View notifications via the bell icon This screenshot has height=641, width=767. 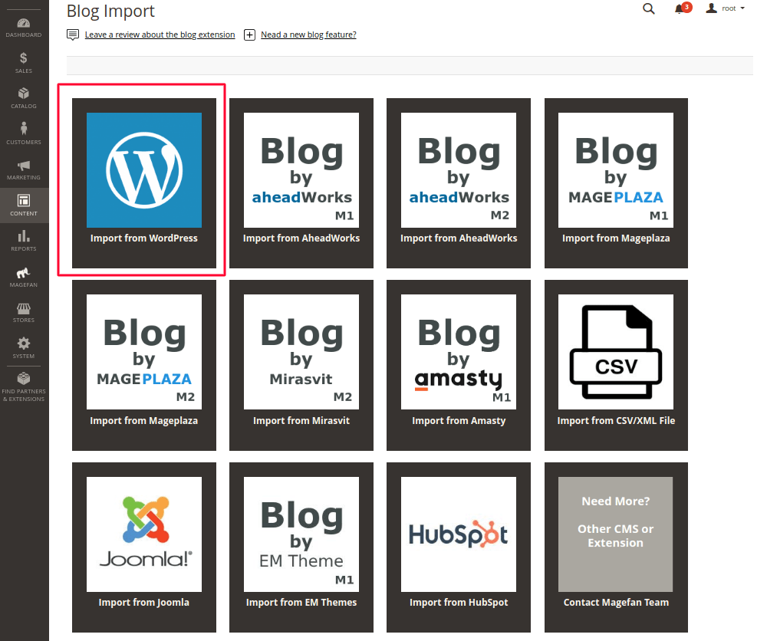pyautogui.click(x=680, y=8)
